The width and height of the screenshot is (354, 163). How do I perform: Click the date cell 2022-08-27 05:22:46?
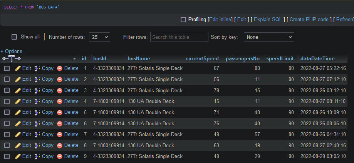[323, 68]
